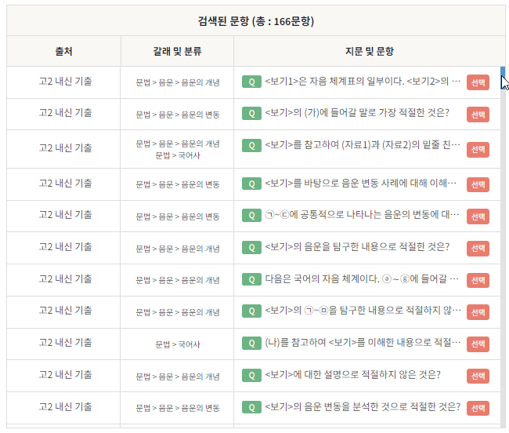509x433 pixels.
Task: Click the 지문 및 문항 column header
Action: (x=370, y=51)
